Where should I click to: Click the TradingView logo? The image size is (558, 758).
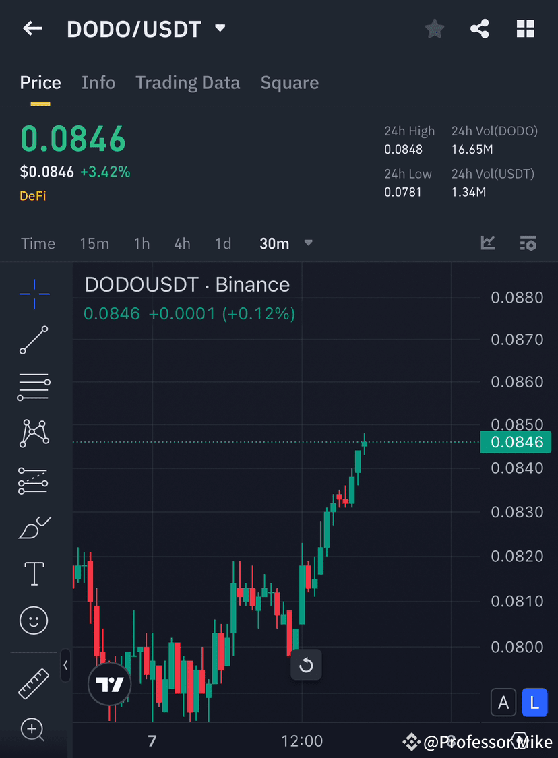click(x=109, y=684)
